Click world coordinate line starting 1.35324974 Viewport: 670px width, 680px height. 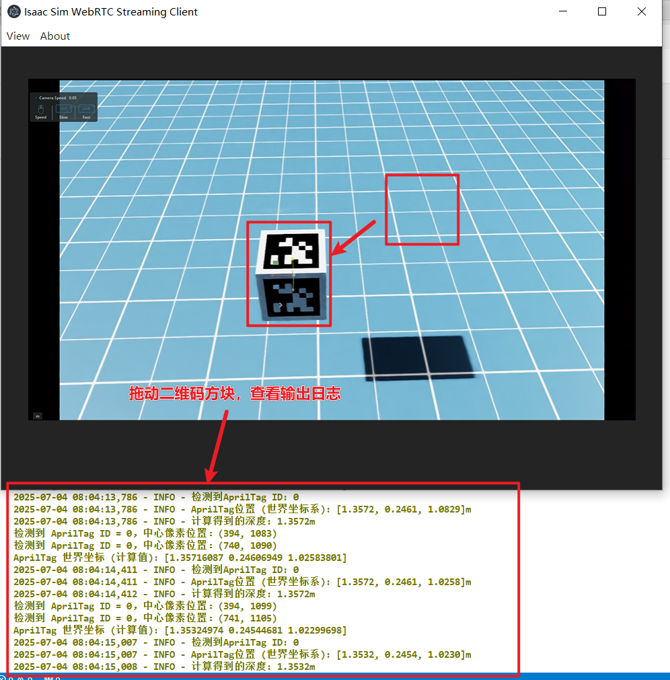pyautogui.click(x=180, y=630)
